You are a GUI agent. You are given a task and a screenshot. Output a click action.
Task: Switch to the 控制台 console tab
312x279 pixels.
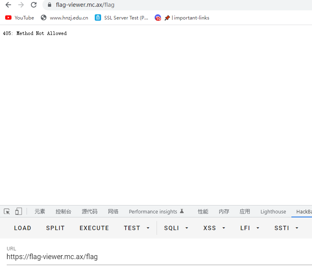(63, 211)
